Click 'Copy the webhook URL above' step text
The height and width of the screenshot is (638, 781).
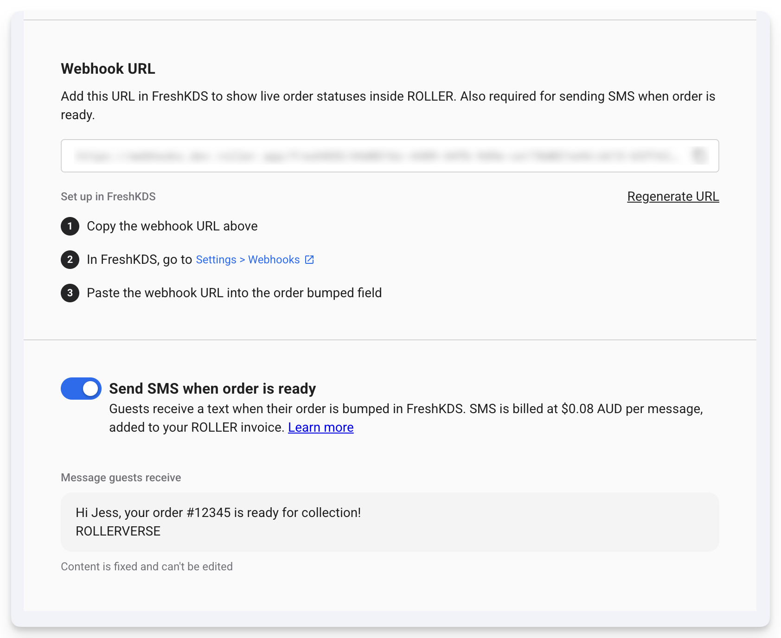pyautogui.click(x=172, y=226)
